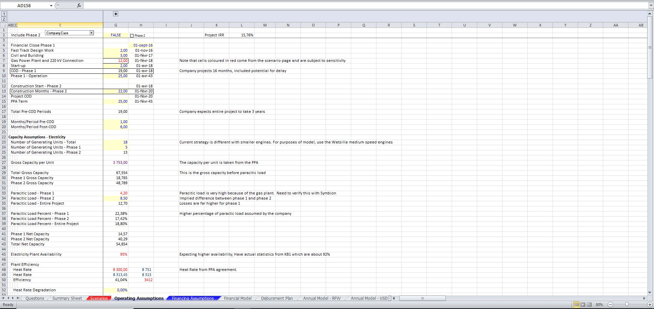This screenshot has width=654, height=309.
Task: Click the Insert Function (fx) icon
Action: pyautogui.click(x=79, y=5)
